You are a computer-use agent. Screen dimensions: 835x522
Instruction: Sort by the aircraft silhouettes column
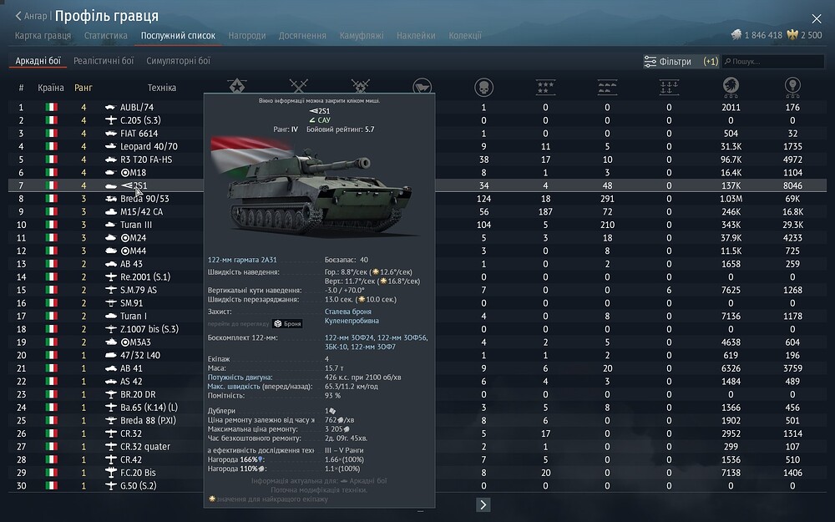(x=607, y=88)
